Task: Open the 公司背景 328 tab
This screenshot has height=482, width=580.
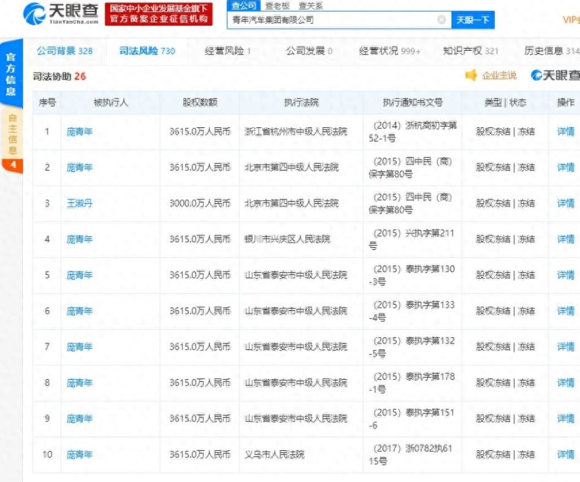Action: coord(64,51)
